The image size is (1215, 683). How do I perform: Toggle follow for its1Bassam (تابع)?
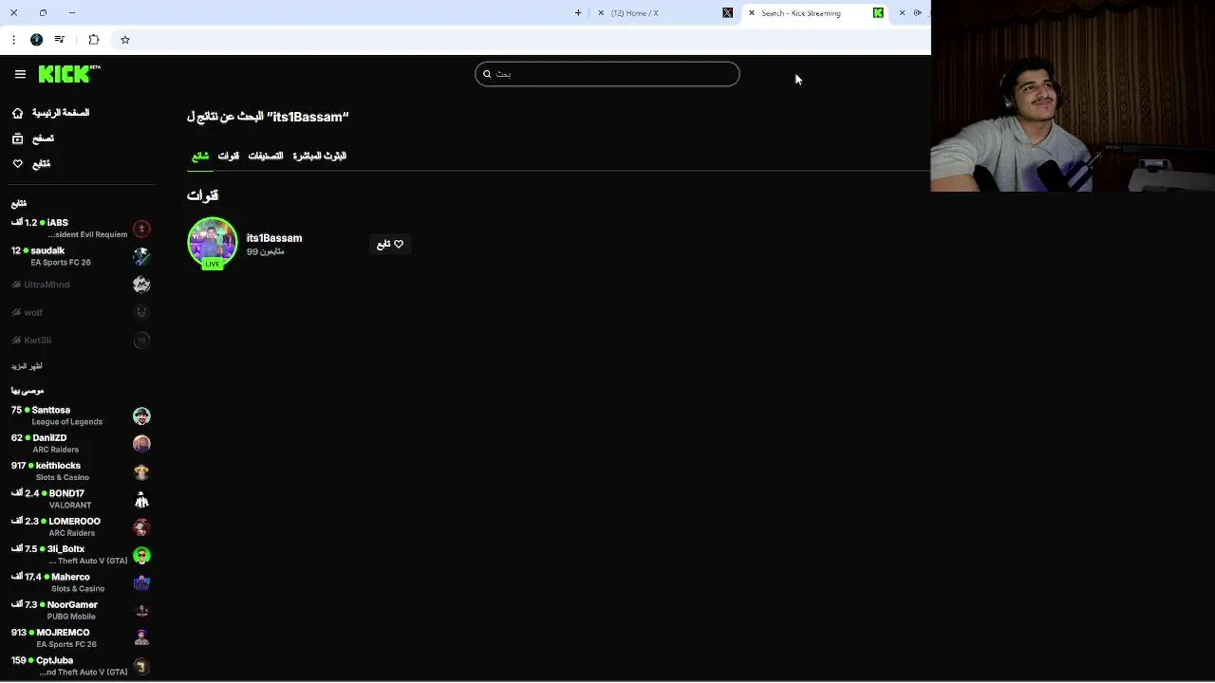tap(390, 244)
